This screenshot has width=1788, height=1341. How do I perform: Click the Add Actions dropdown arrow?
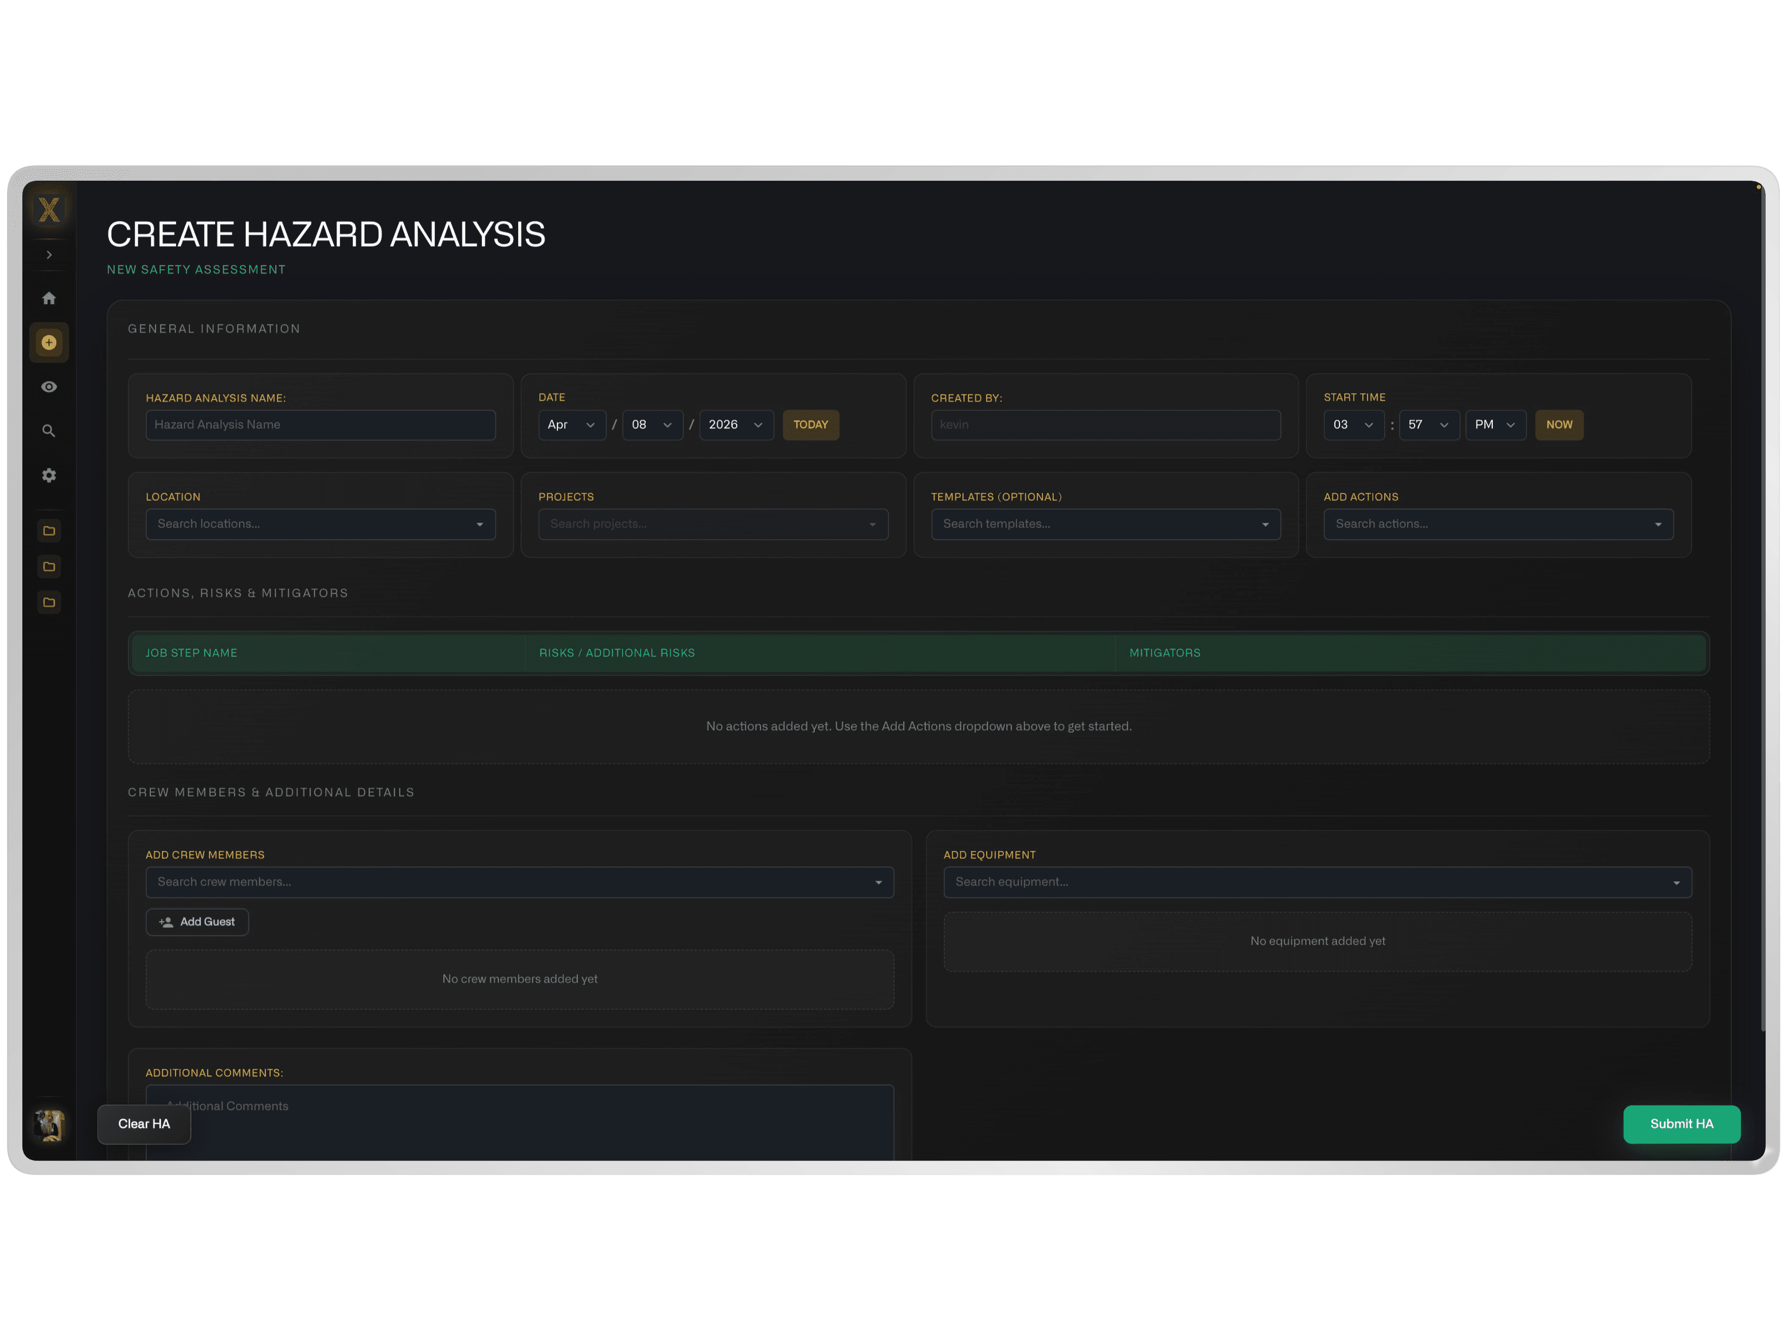(x=1659, y=525)
